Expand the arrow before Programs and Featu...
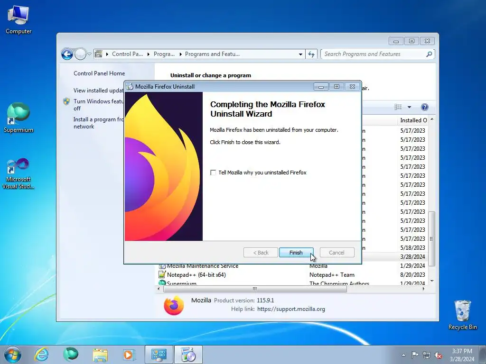 point(180,54)
